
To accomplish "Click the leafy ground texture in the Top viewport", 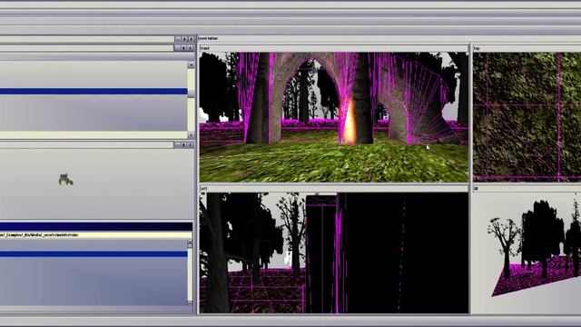I will [527, 116].
